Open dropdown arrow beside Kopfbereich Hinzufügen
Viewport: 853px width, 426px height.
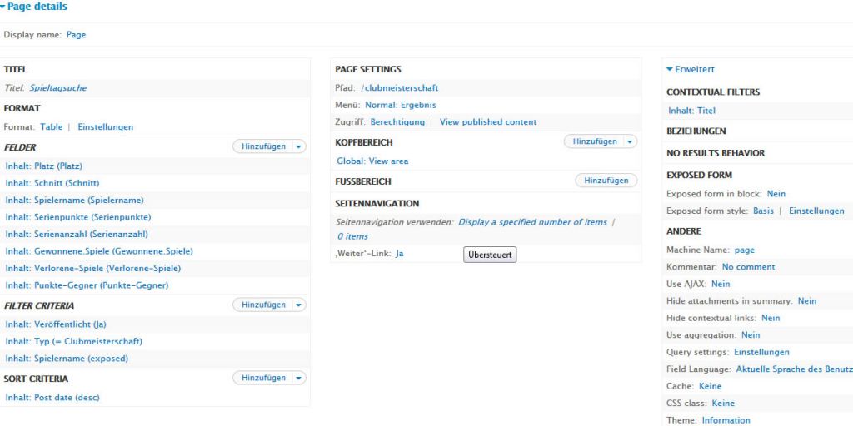630,142
